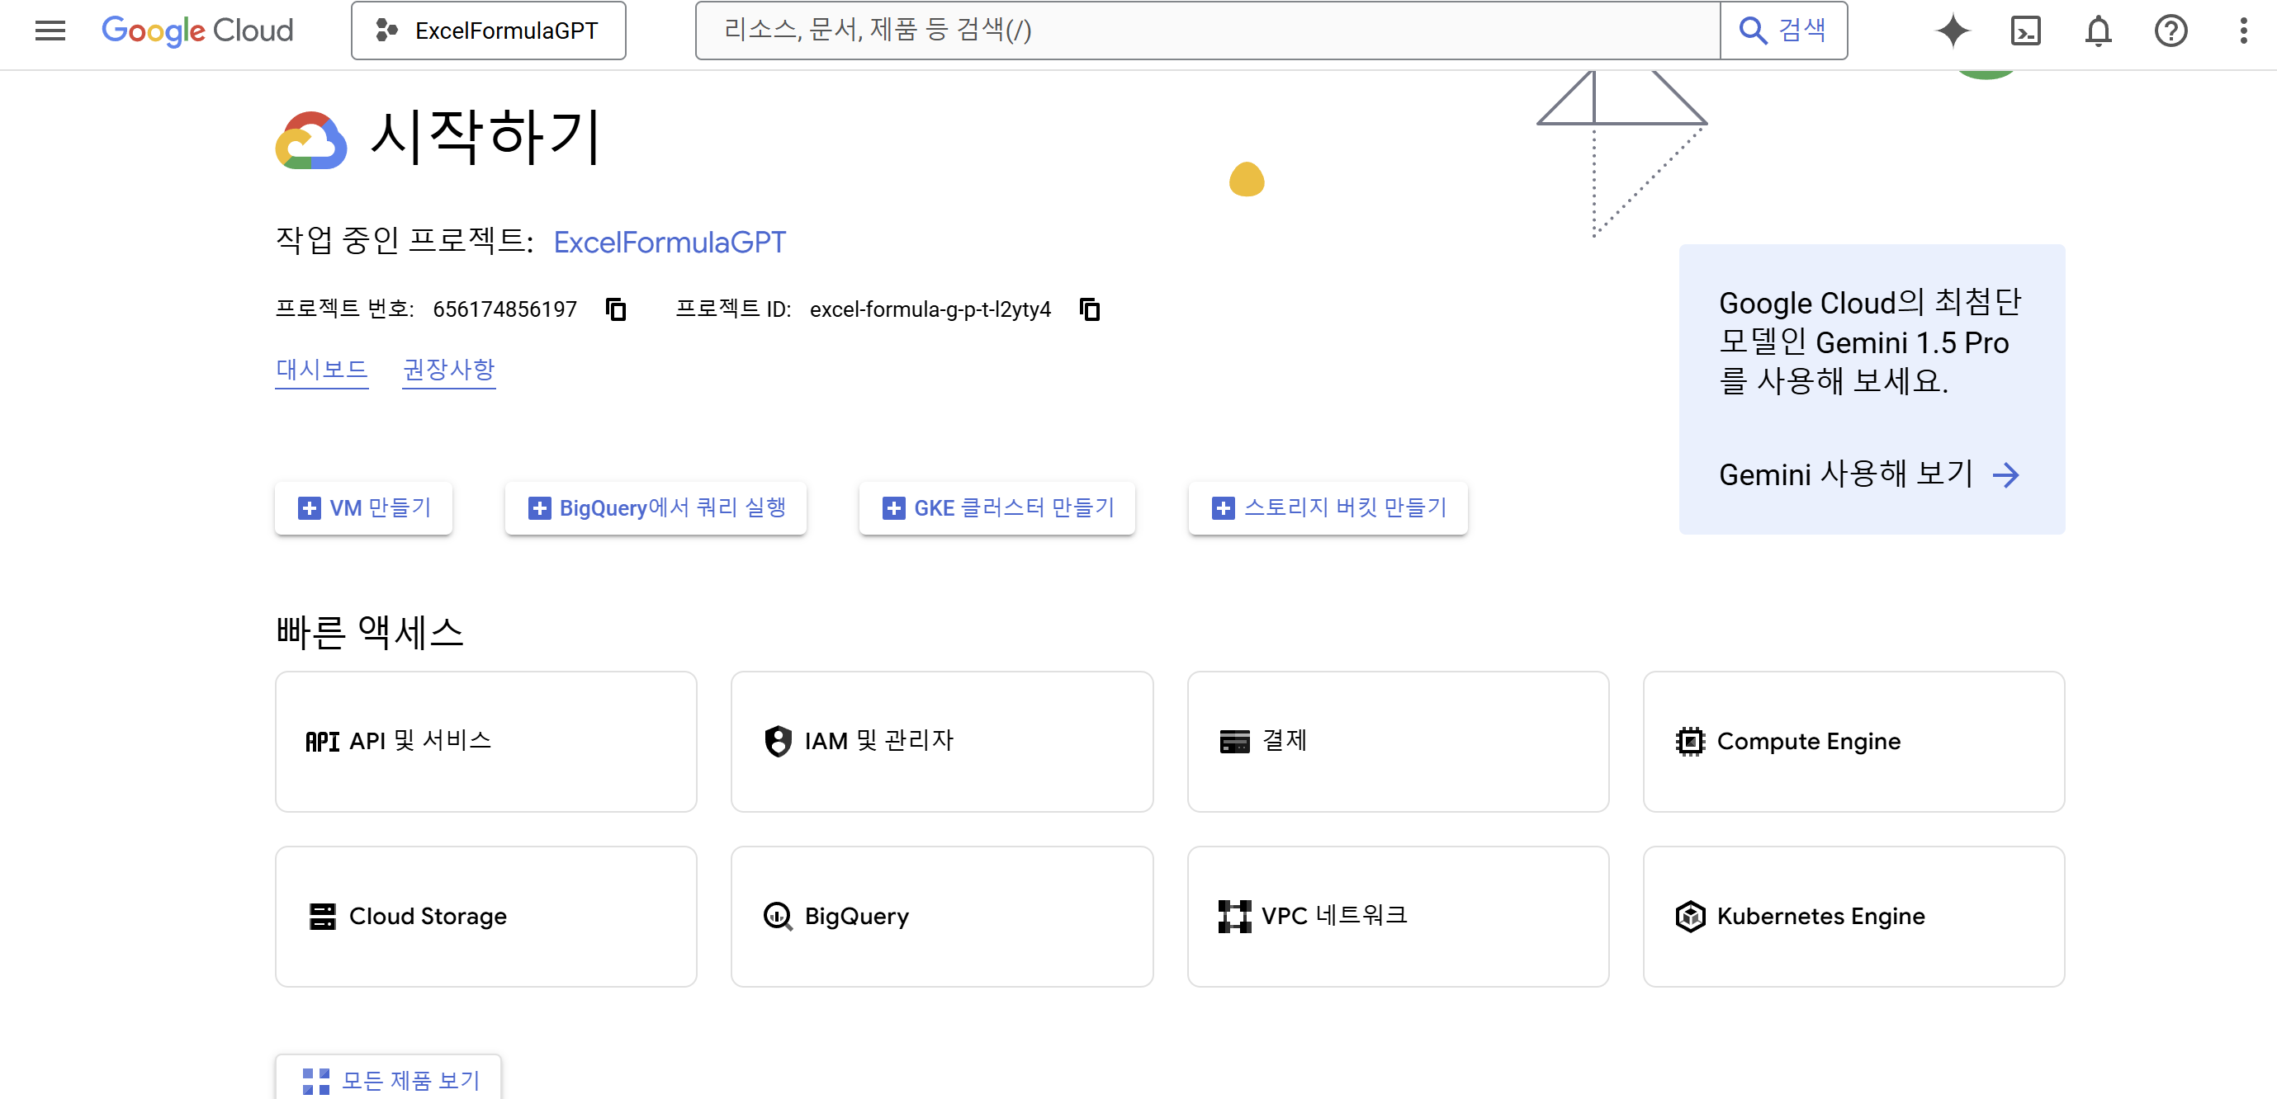Copy the project ID excel-formula-g-p-t-l2yty4
The height and width of the screenshot is (1099, 2277).
[1090, 309]
